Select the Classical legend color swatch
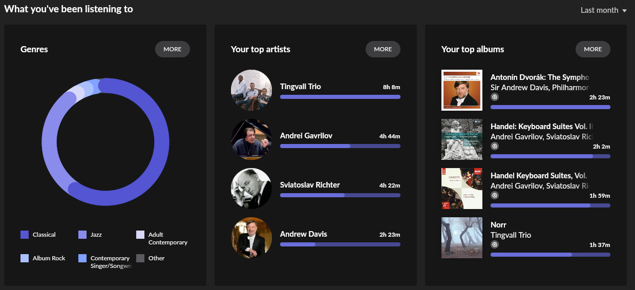The height and width of the screenshot is (290, 635). [25, 235]
